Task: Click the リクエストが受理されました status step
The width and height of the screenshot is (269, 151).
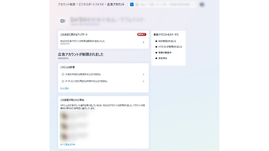Action: pyautogui.click(x=170, y=47)
